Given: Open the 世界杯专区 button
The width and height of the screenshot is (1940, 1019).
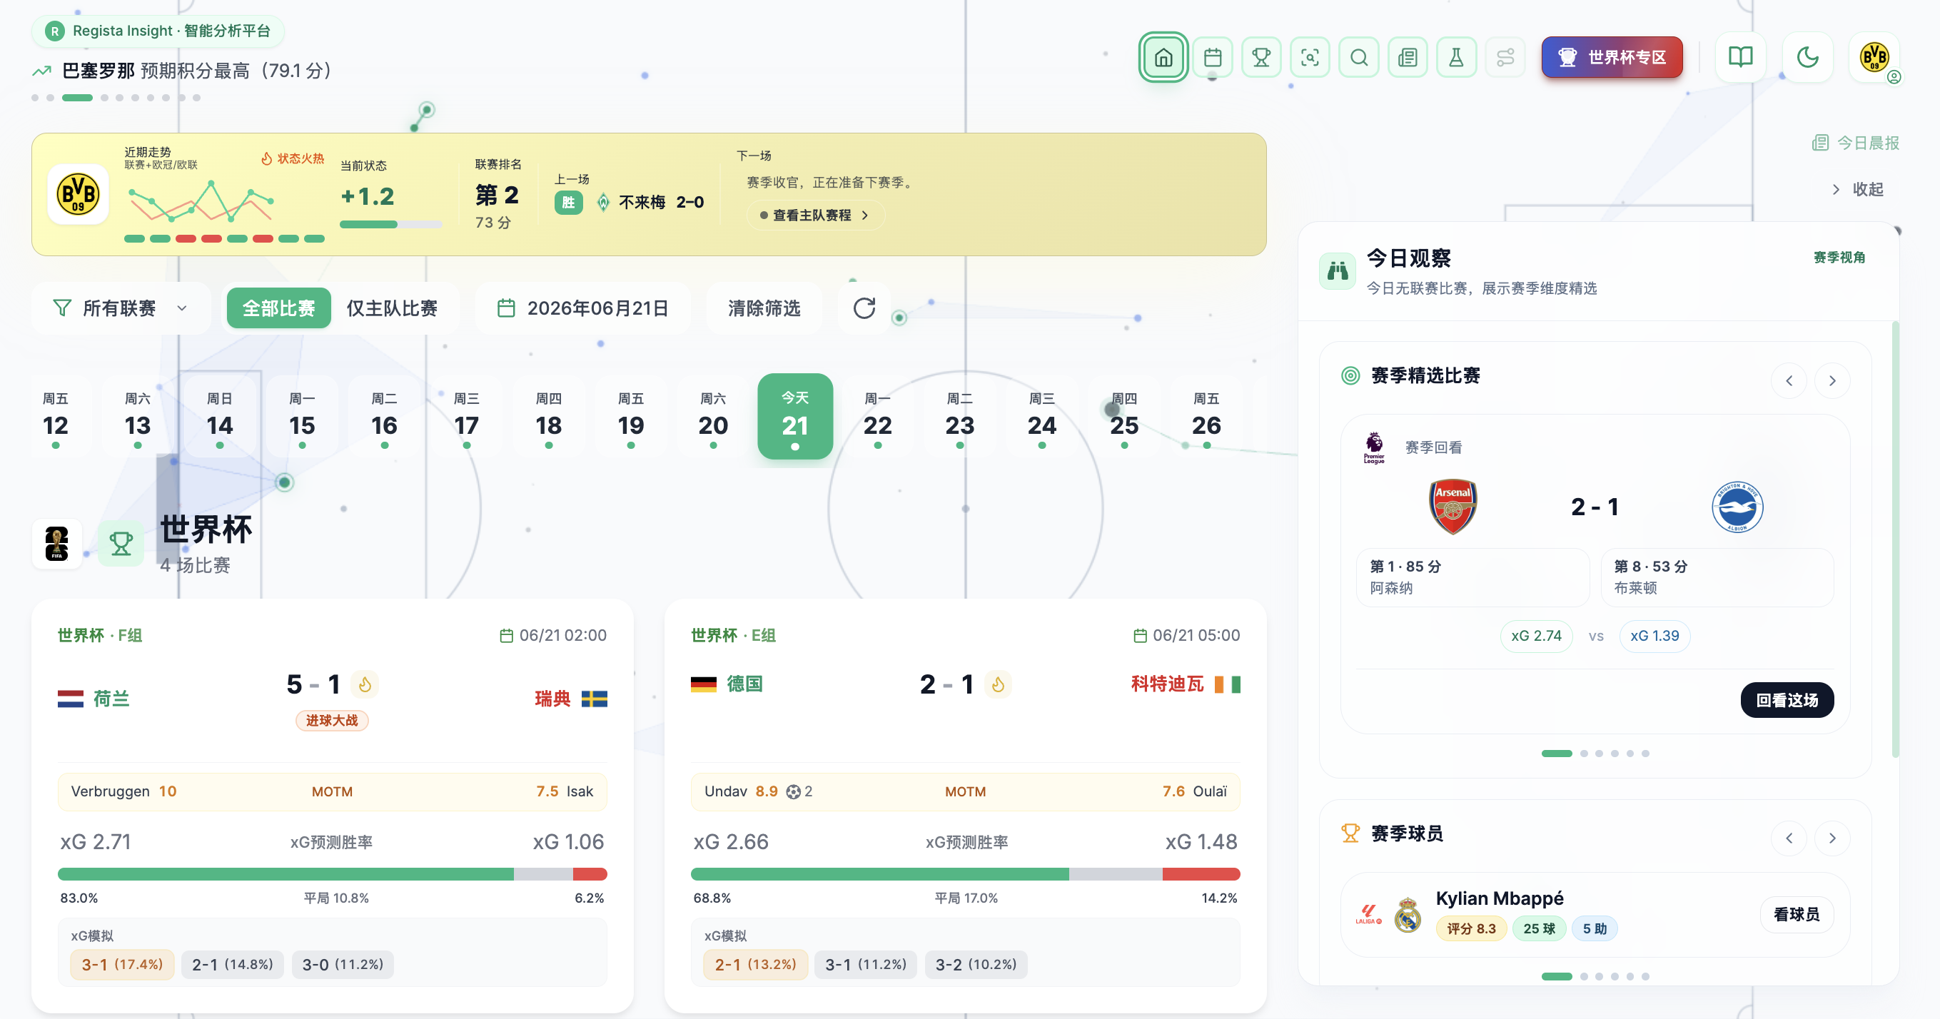Looking at the screenshot, I should pyautogui.click(x=1612, y=57).
